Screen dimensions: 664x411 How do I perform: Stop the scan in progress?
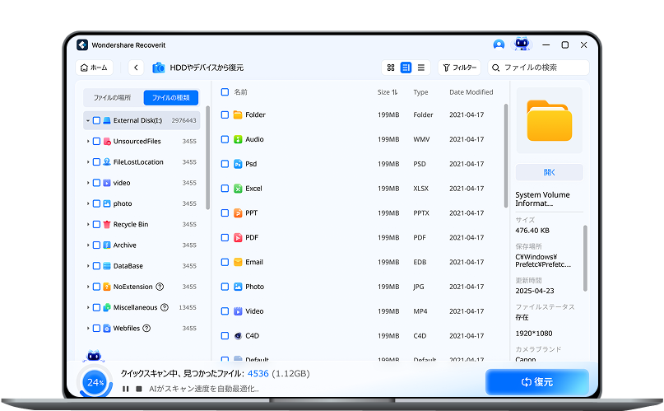point(139,389)
